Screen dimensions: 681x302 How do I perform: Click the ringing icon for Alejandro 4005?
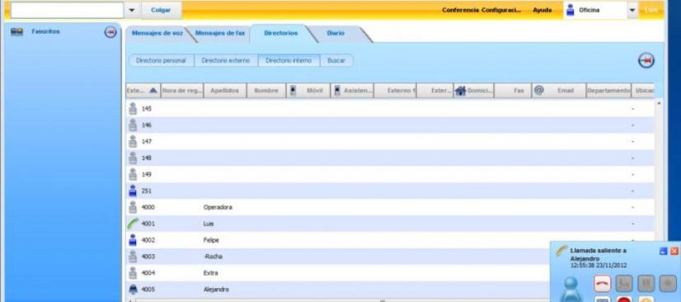[x=133, y=290]
